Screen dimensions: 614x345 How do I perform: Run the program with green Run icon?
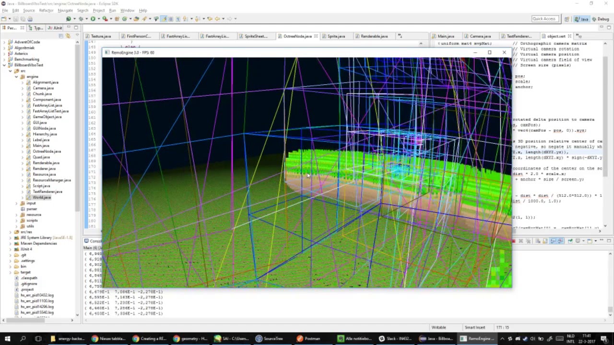(x=93, y=19)
